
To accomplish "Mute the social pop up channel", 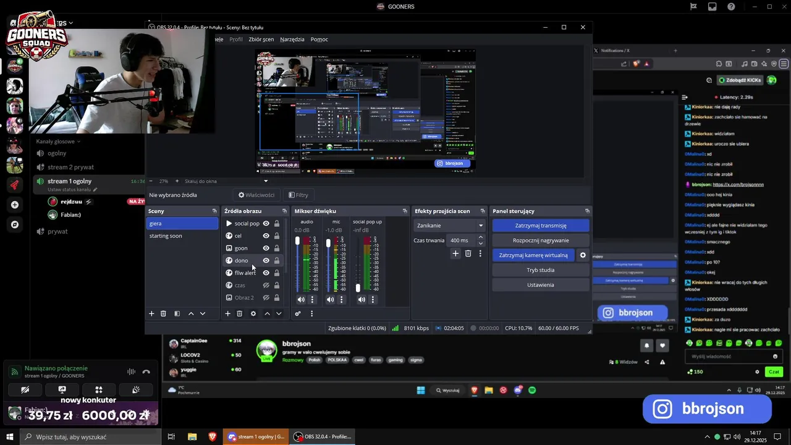I will point(361,300).
